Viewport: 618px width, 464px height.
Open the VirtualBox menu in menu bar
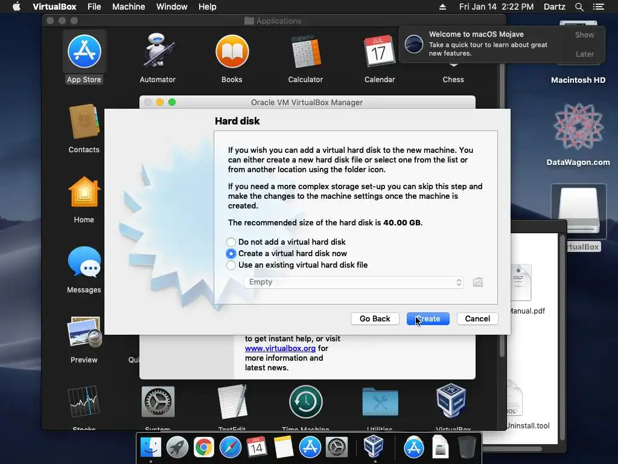click(54, 7)
